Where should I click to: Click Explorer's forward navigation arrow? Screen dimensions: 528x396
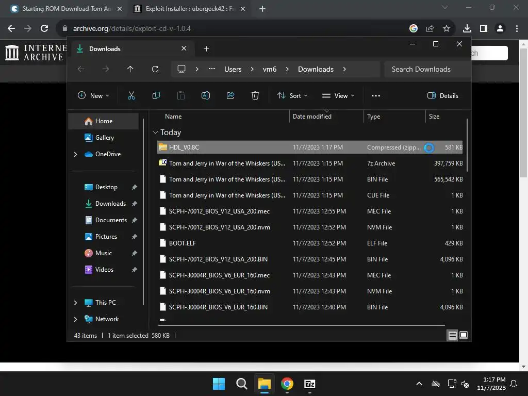coord(106,69)
